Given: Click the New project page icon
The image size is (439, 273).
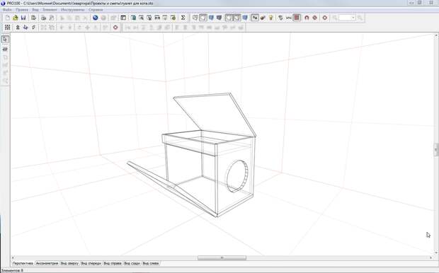Looking at the screenshot, I should 8,18.
